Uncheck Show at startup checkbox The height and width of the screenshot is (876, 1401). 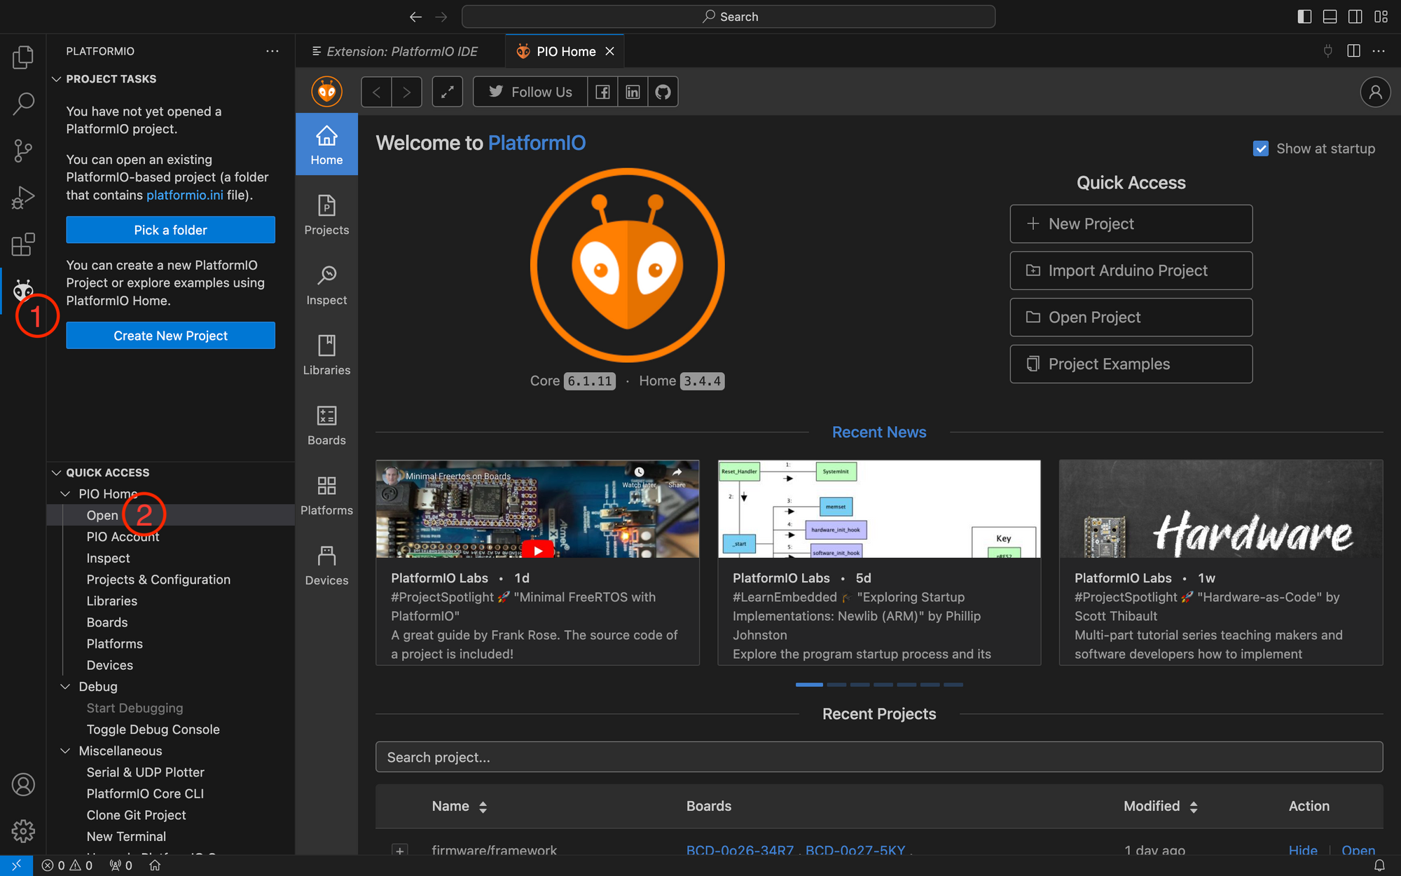[x=1260, y=149]
